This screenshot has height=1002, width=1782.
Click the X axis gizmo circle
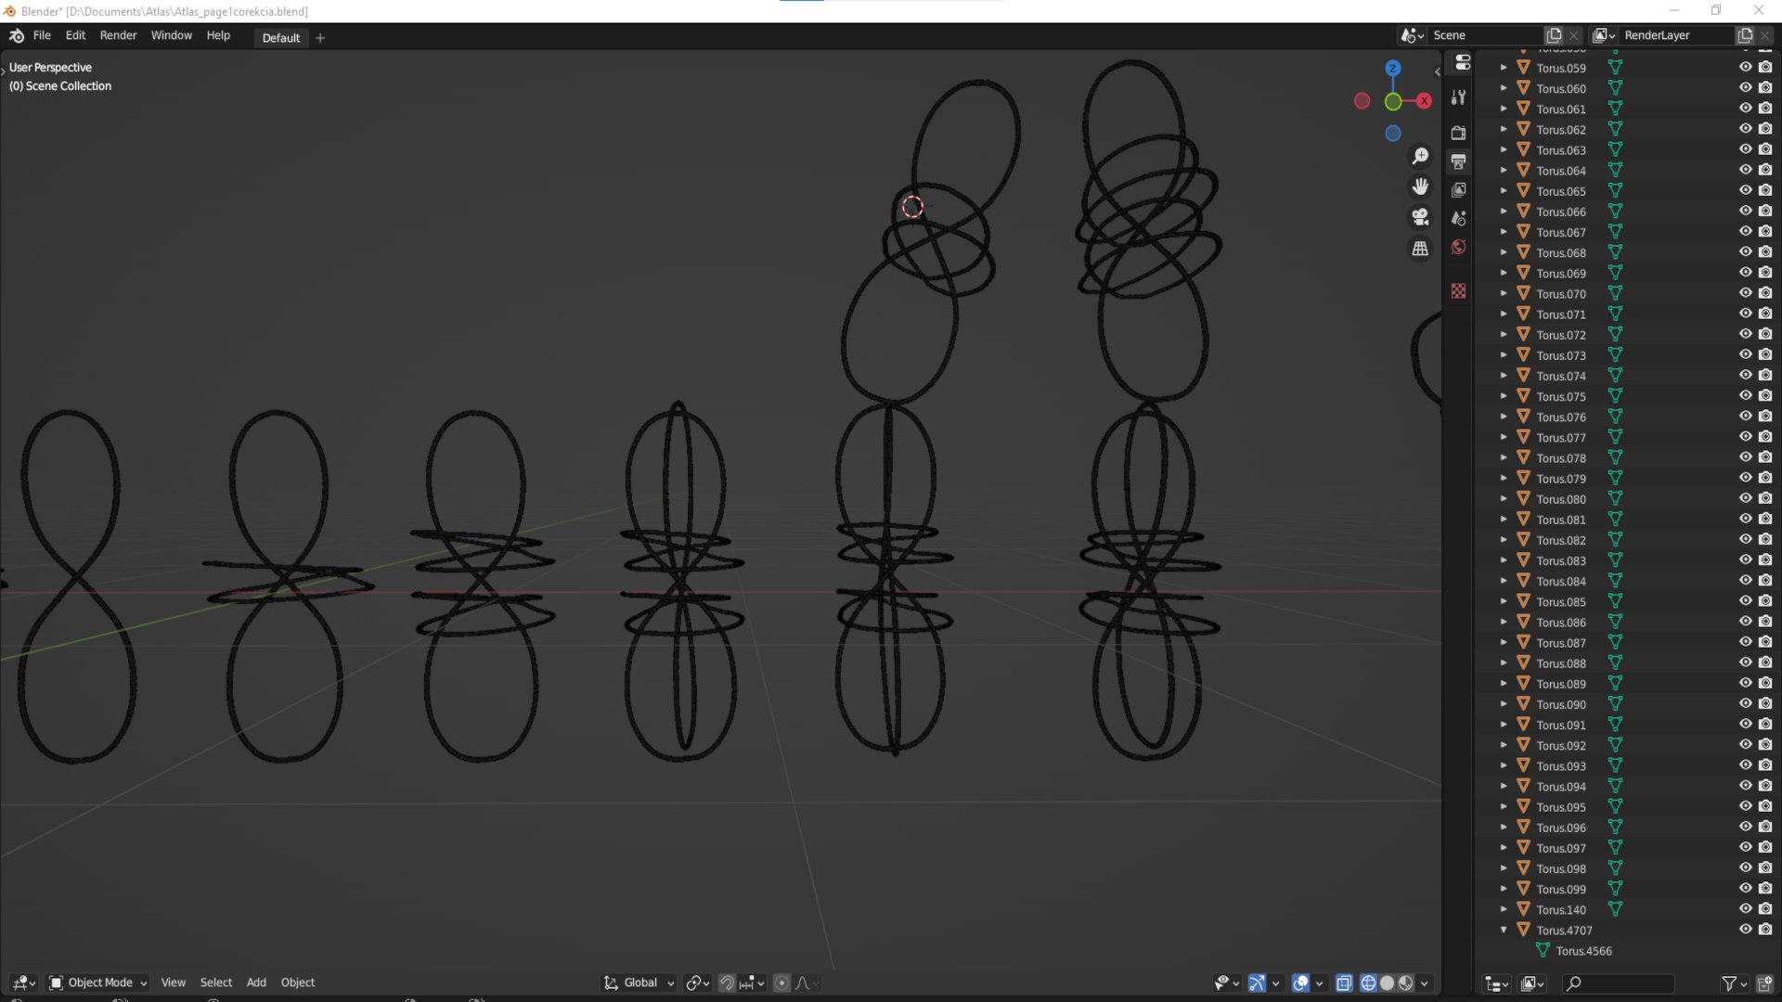pyautogui.click(x=1424, y=100)
